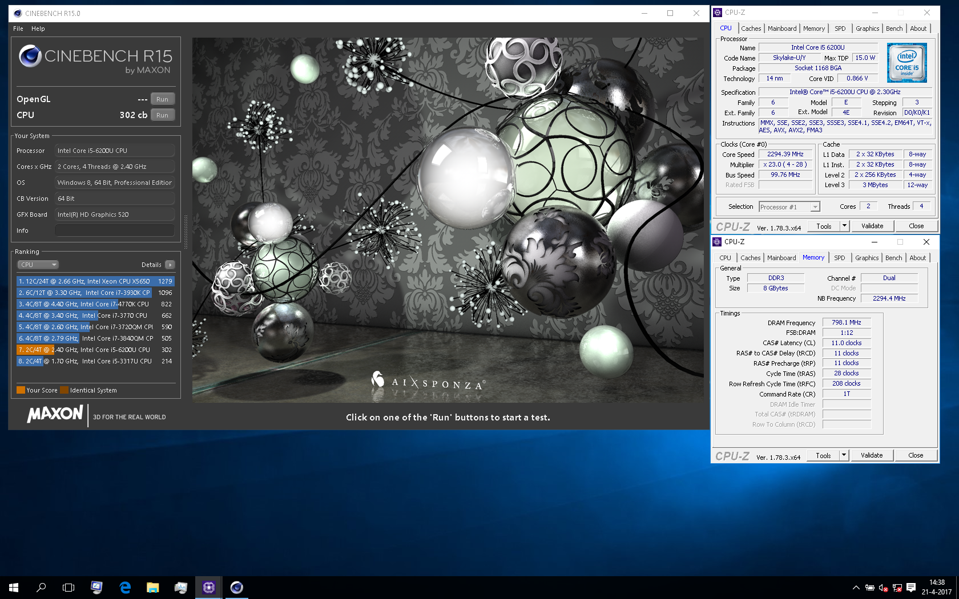Open File Explorer from taskbar
Image resolution: width=959 pixels, height=599 pixels.
pos(152,587)
